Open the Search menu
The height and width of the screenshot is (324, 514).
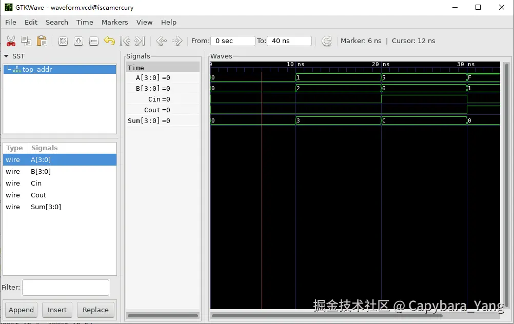click(x=56, y=22)
